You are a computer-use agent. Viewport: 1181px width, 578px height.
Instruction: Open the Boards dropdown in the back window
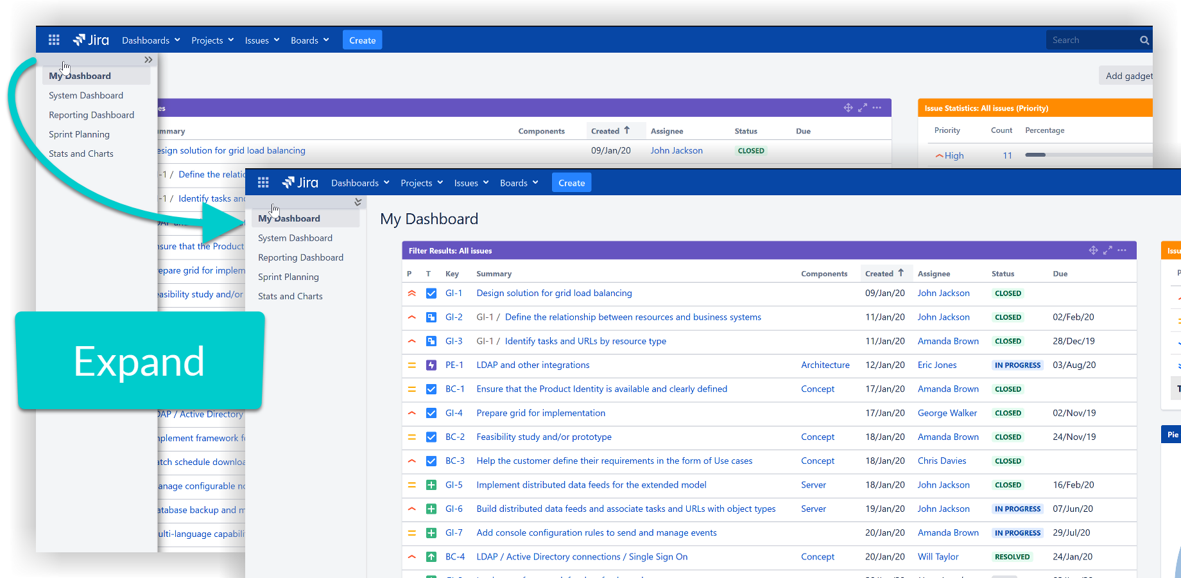[309, 40]
